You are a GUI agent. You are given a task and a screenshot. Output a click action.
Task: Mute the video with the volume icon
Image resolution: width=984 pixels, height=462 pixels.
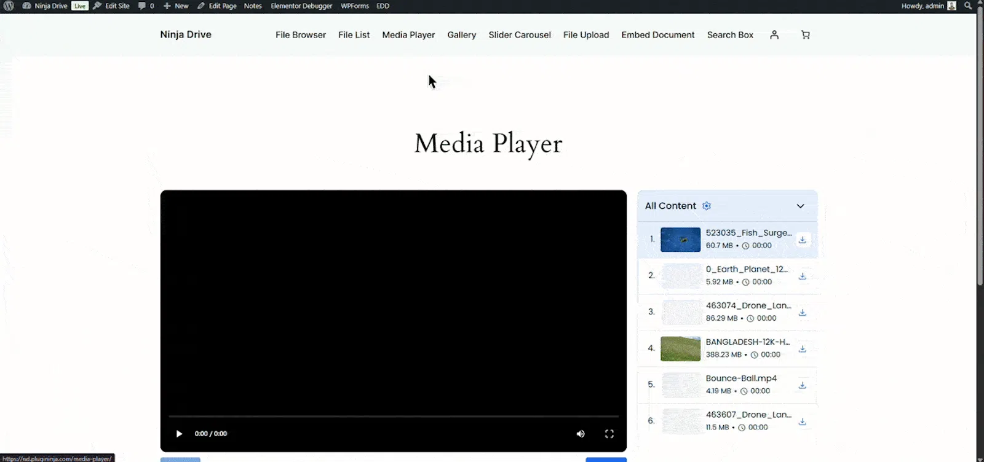581,434
